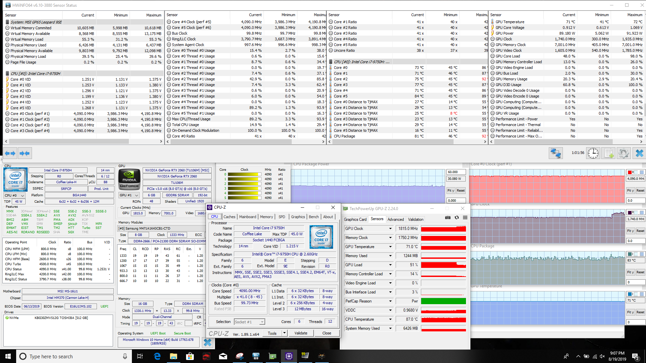Open the SPD tab in CPU-Z
Viewport: 646px width, 363px height.
coord(282,217)
